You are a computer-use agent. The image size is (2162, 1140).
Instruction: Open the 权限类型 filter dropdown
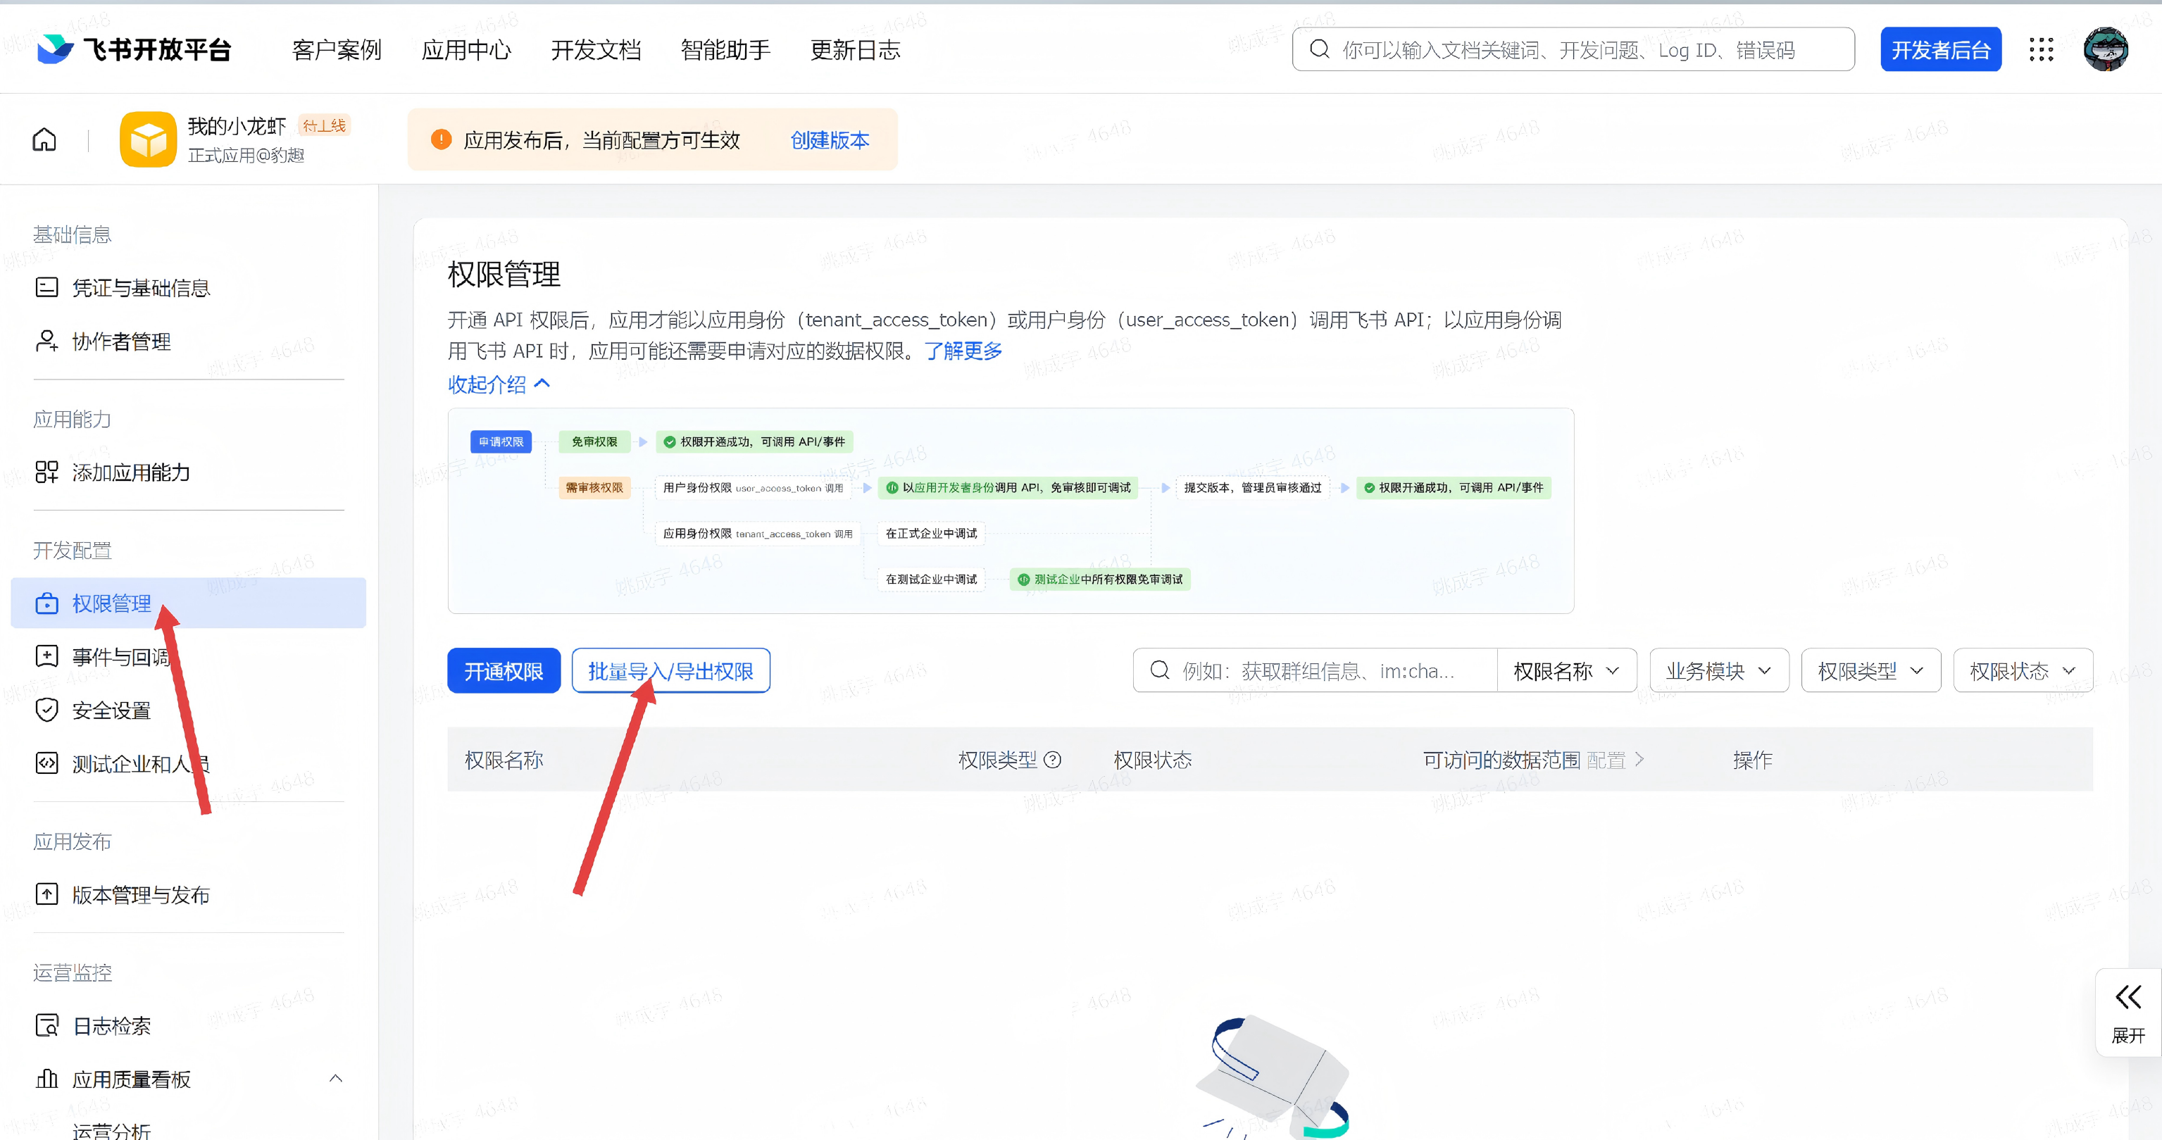(1870, 671)
